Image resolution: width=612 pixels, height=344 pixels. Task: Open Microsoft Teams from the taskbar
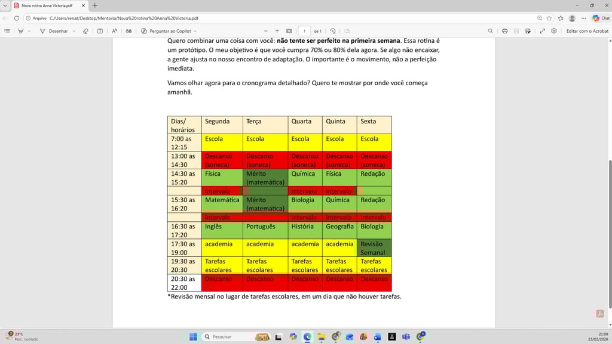[406, 337]
